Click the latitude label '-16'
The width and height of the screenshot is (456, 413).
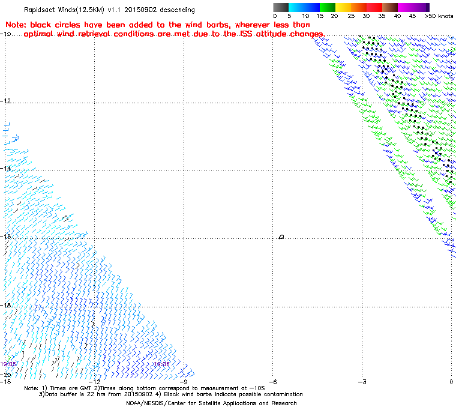5,237
